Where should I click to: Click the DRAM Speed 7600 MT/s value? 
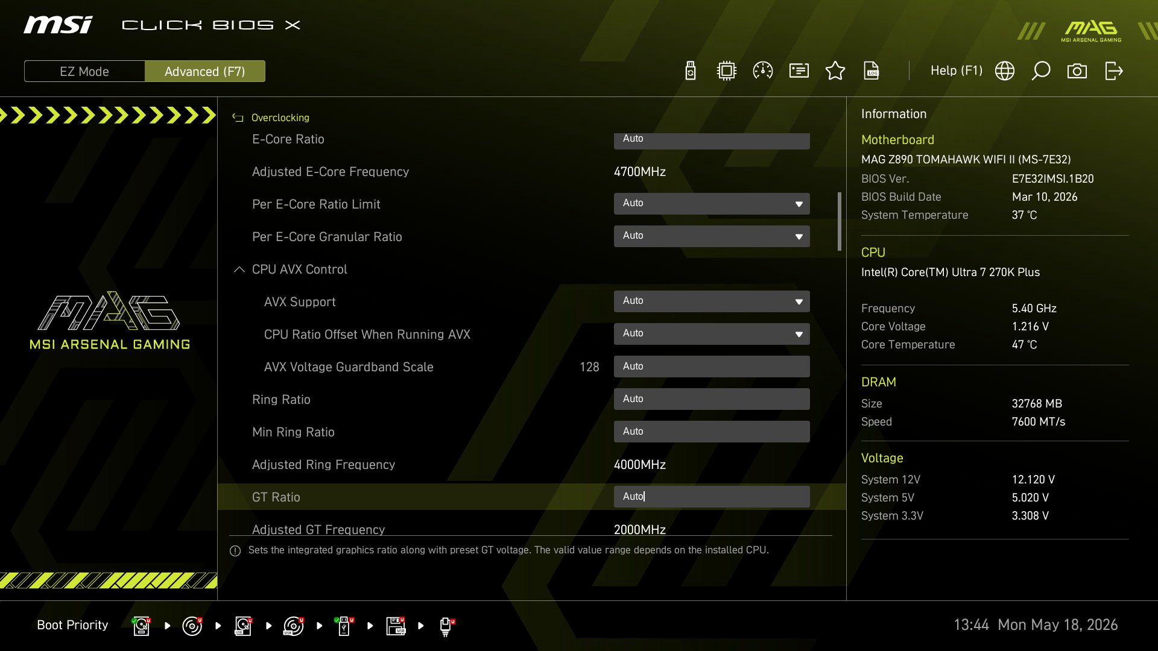1039,422
